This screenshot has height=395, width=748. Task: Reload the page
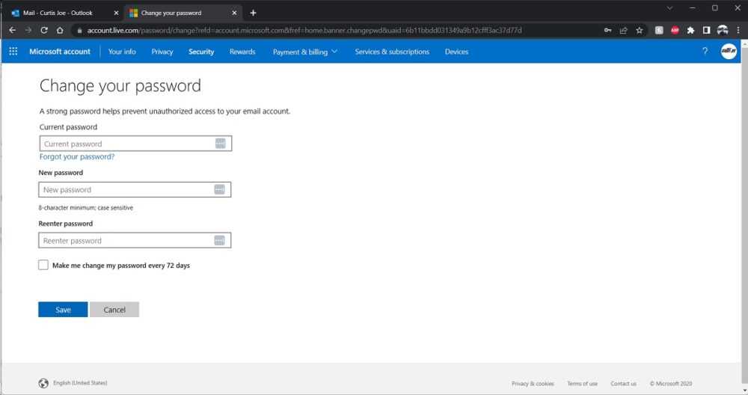44,30
